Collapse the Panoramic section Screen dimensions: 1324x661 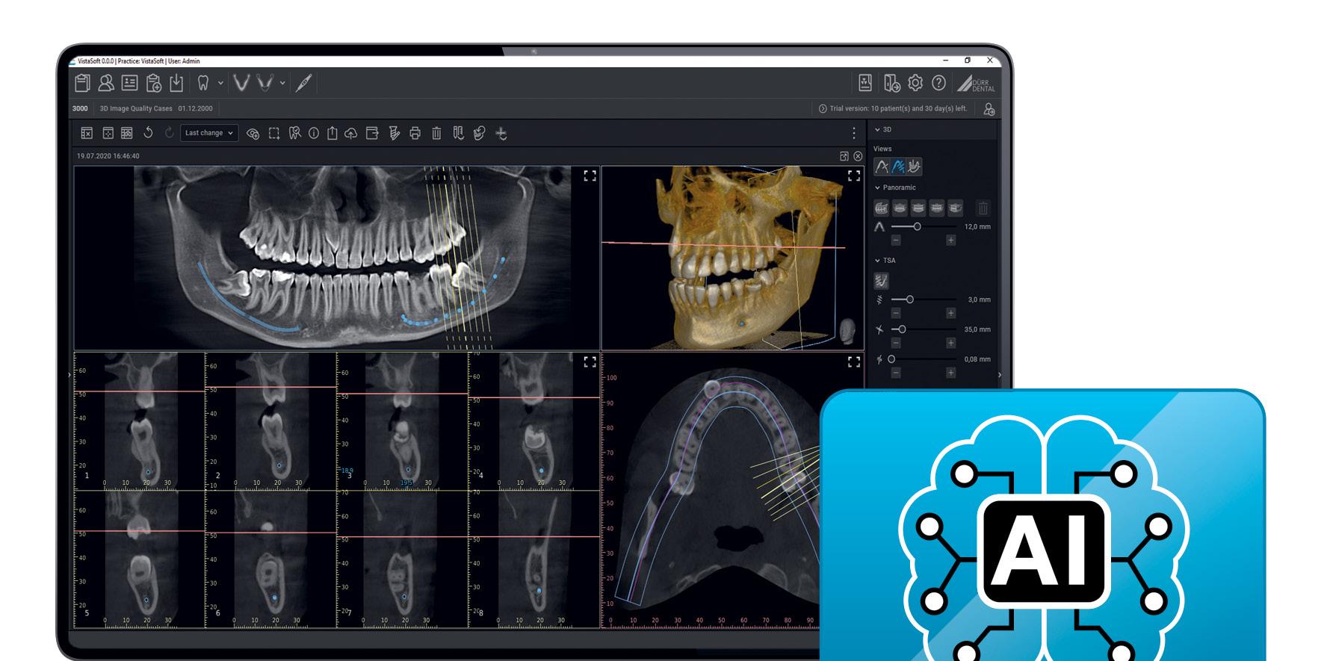(877, 187)
